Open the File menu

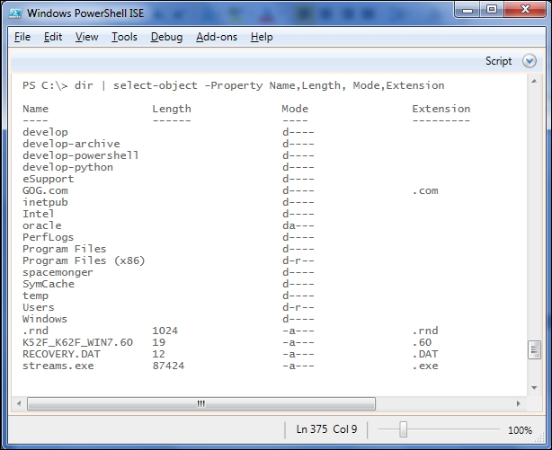click(x=22, y=37)
